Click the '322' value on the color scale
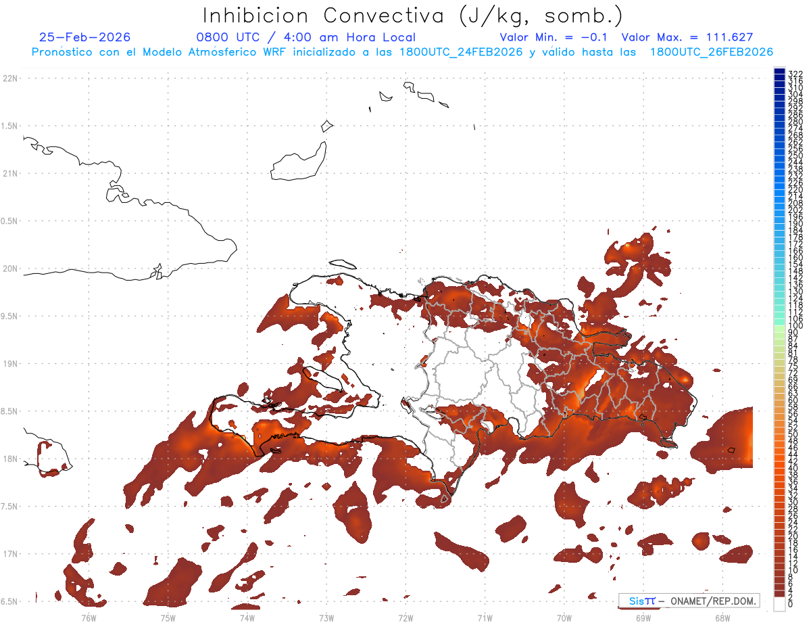 click(795, 74)
